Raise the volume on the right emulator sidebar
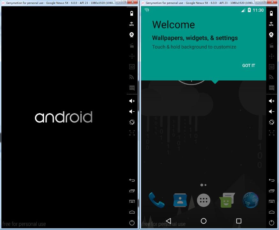The width and height of the screenshot is (279, 230). pos(272,101)
